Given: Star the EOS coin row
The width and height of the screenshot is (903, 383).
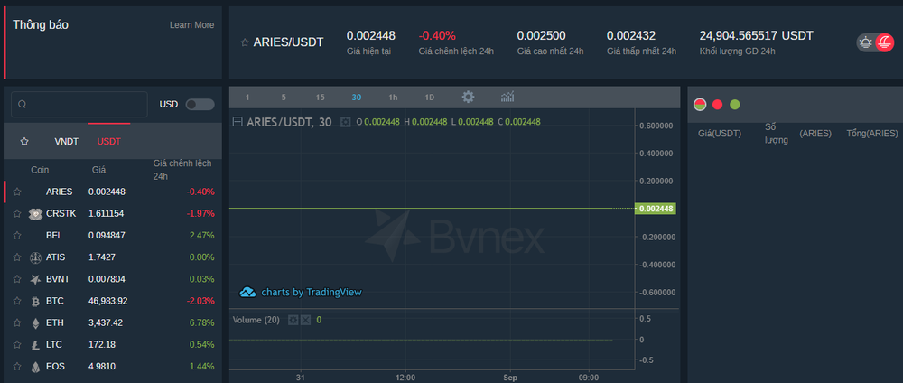Looking at the screenshot, I should tap(17, 367).
